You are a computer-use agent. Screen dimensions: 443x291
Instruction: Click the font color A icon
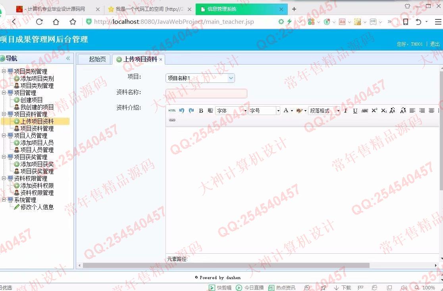pos(286,110)
